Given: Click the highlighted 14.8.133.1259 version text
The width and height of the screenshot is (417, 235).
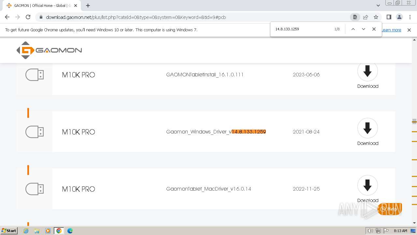Looking at the screenshot, I should click(249, 132).
